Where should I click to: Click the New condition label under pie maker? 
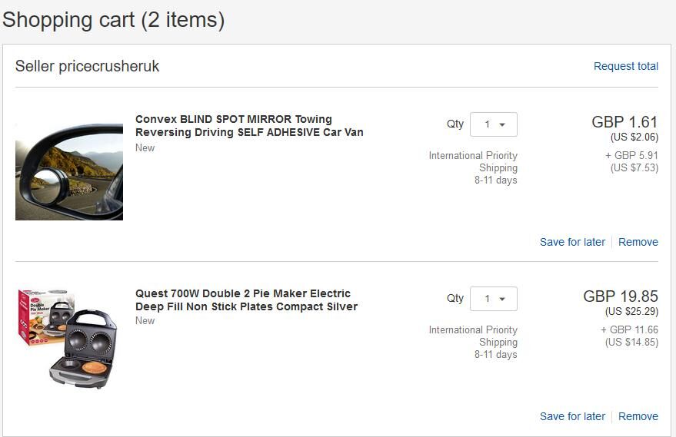145,321
